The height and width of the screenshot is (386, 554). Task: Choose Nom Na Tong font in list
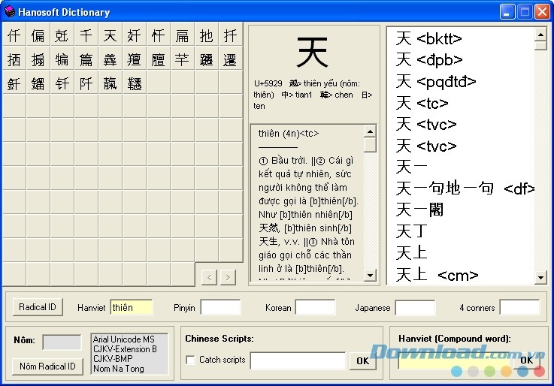pos(118,368)
